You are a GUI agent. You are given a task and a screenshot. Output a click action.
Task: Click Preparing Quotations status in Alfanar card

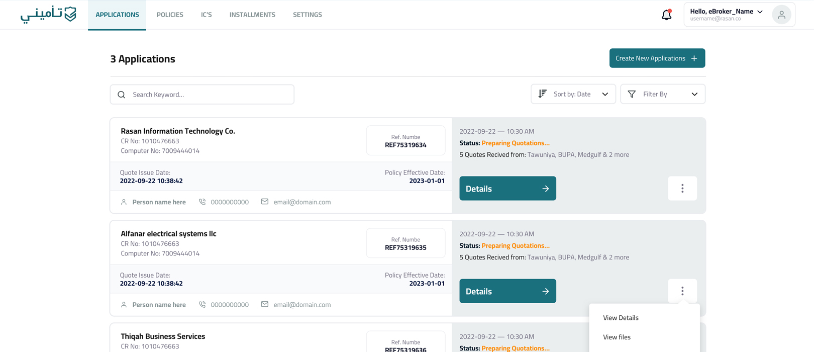tap(516, 245)
